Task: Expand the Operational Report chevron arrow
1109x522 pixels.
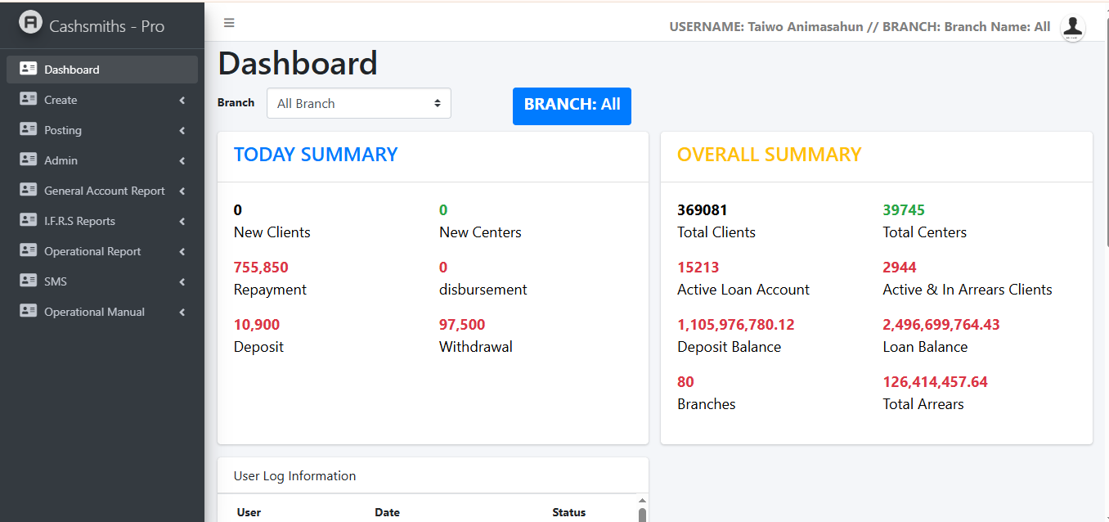Action: pos(182,252)
